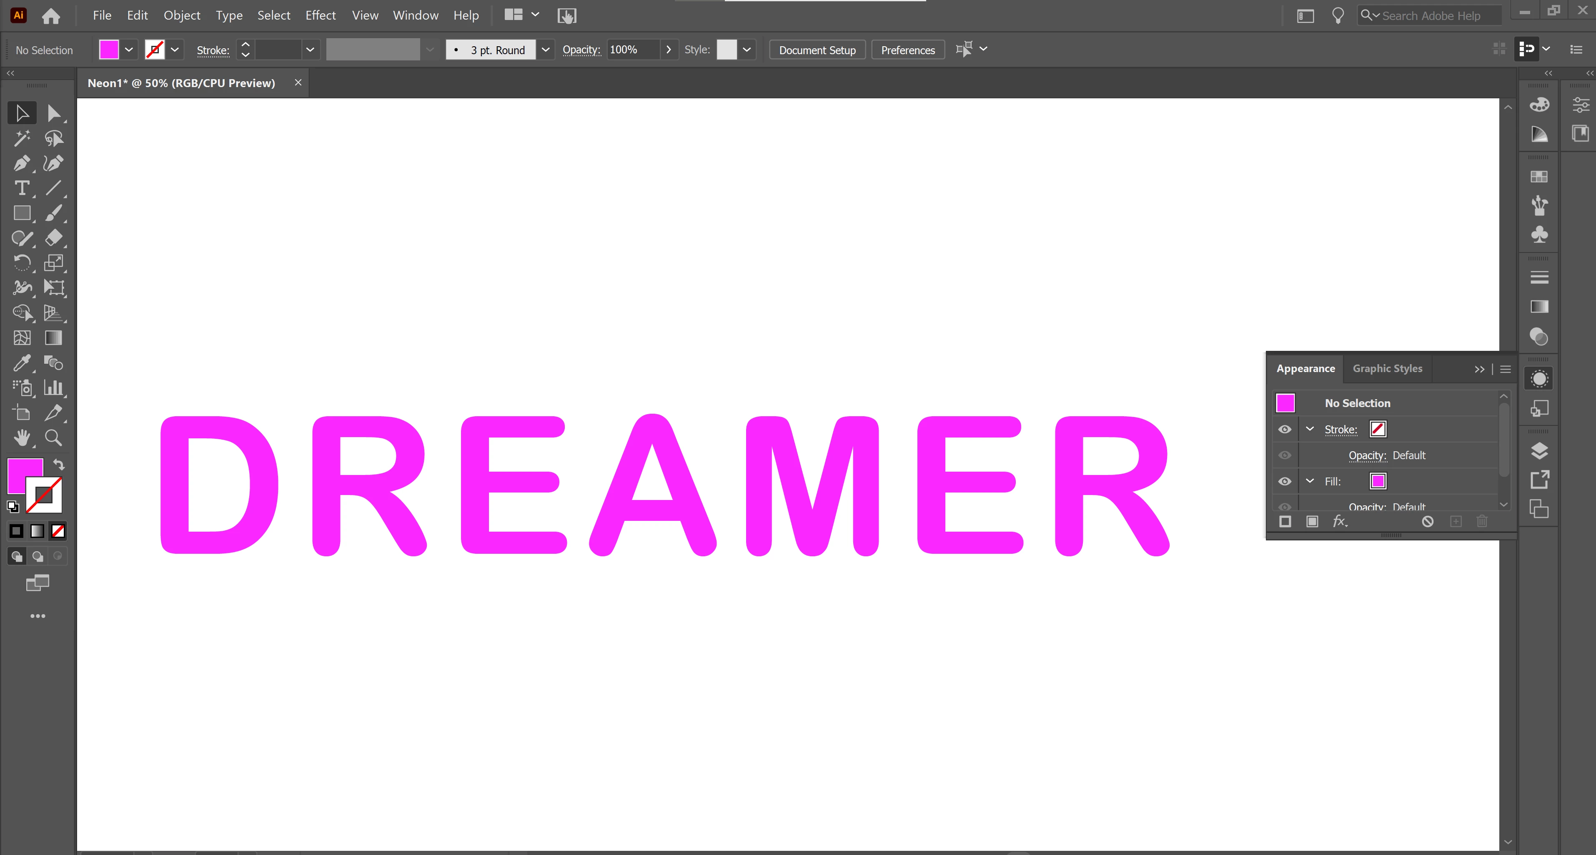Select the Hand tool
The image size is (1596, 855).
pyautogui.click(x=22, y=438)
